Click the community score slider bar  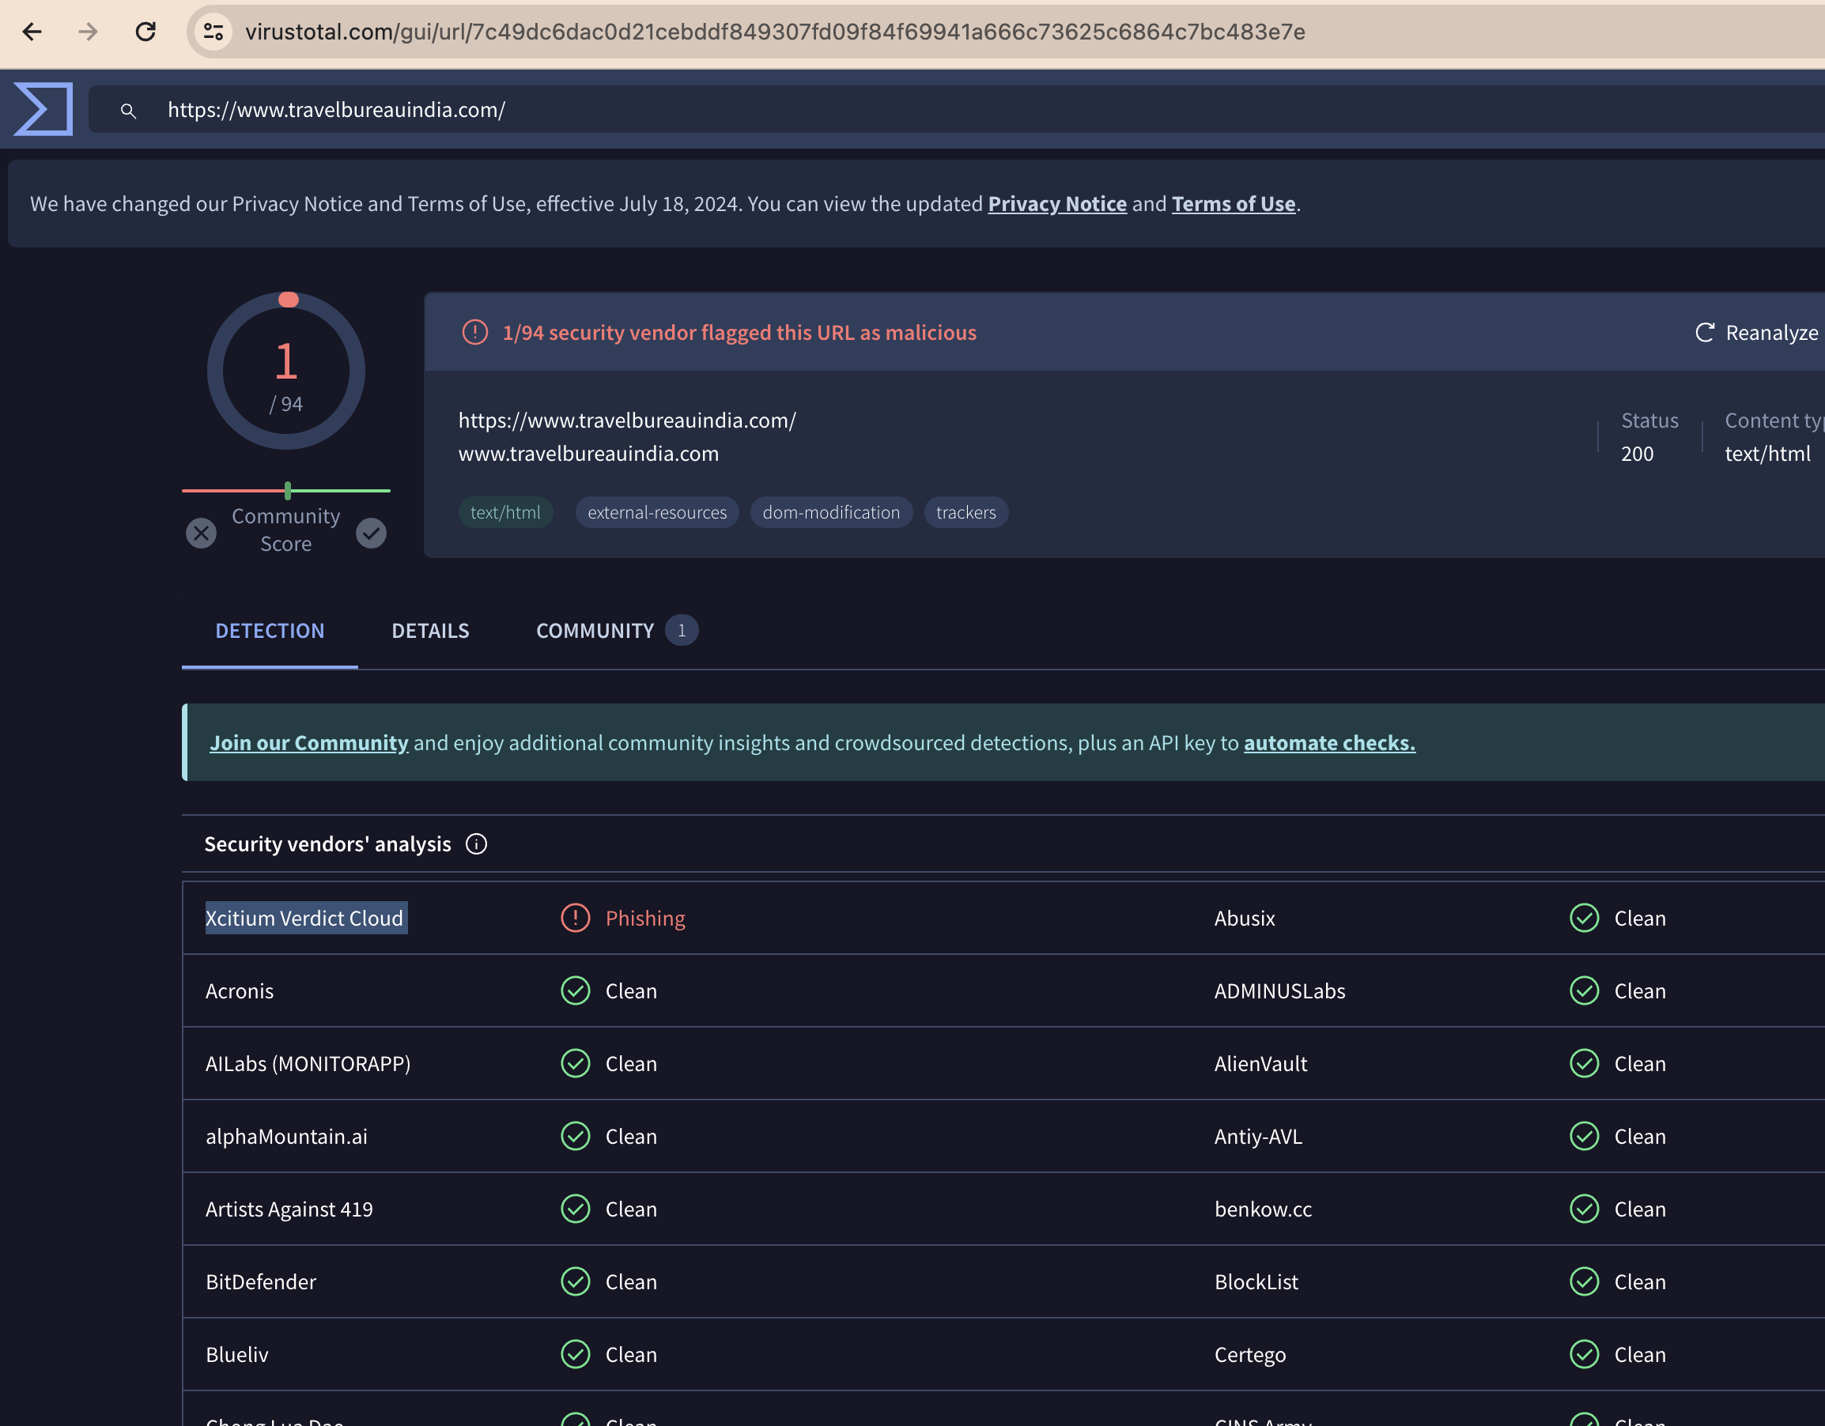285,490
